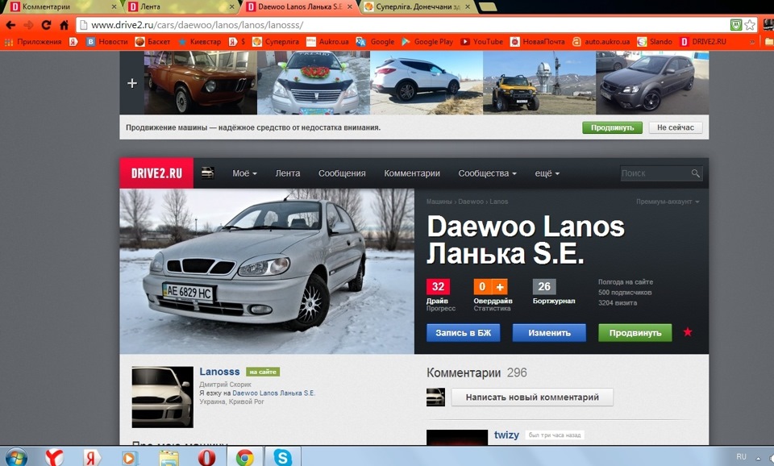Open the Windows Start button

pyautogui.click(x=15, y=457)
